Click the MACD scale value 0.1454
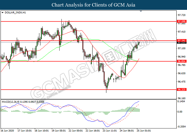 pos(181,101)
